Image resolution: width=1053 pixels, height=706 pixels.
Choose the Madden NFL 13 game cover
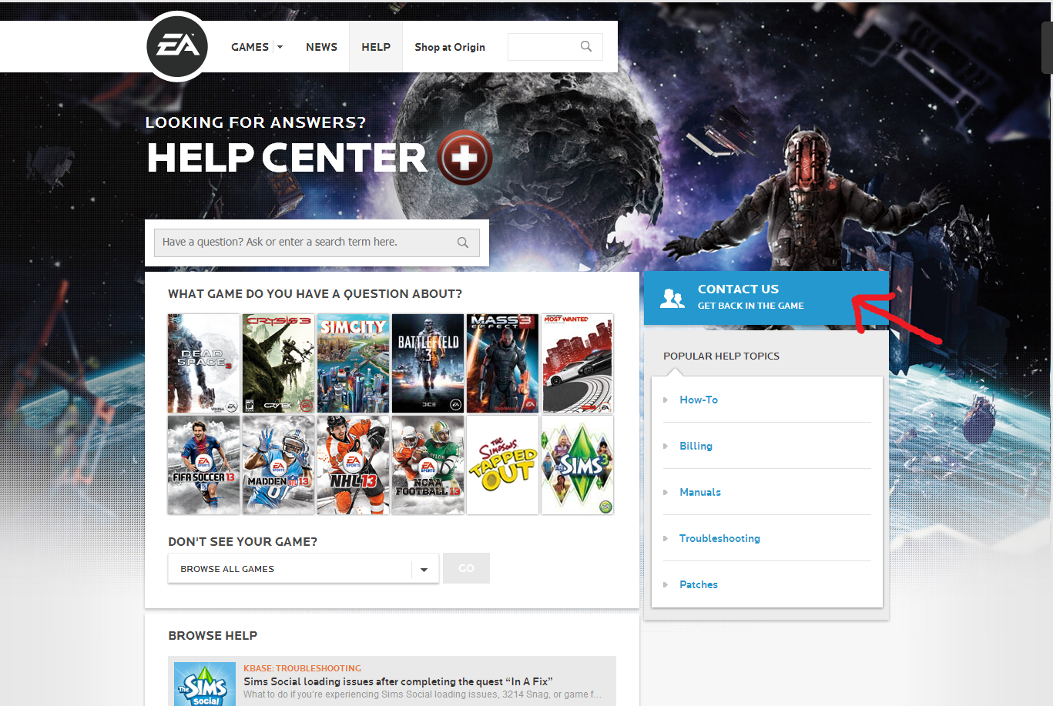278,465
